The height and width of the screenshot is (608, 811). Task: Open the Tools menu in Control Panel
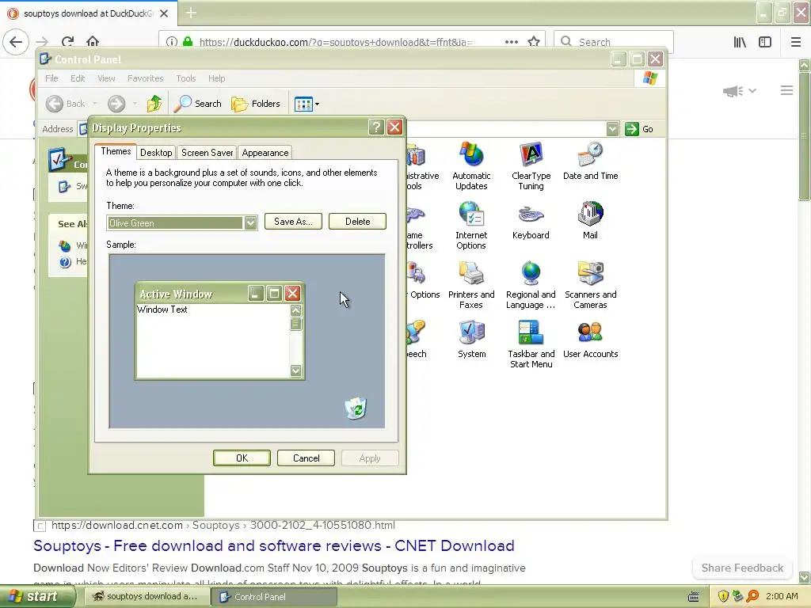[185, 78]
